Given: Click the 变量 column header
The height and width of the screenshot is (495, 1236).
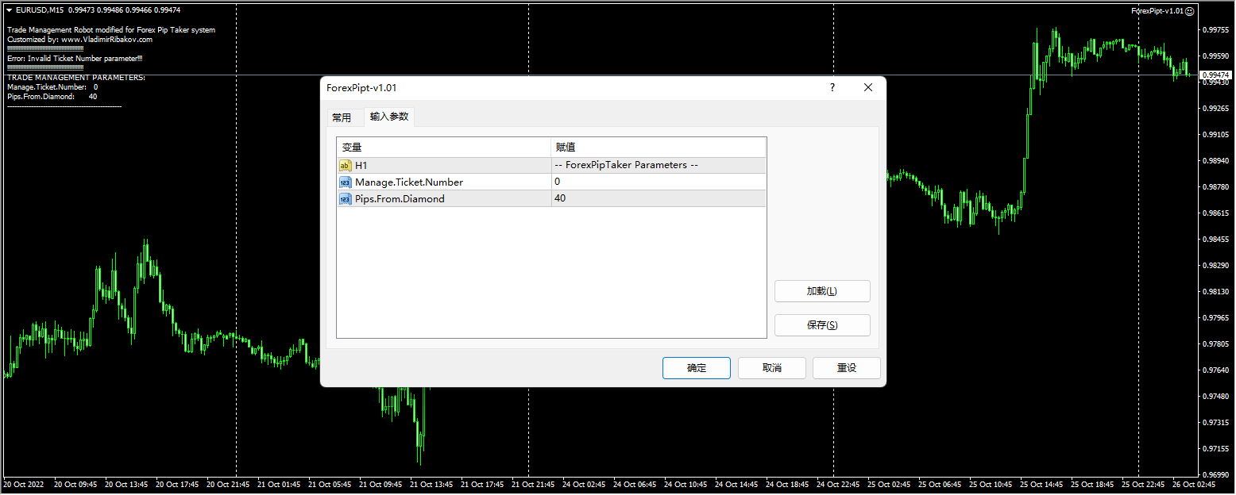Looking at the screenshot, I should tap(353, 147).
